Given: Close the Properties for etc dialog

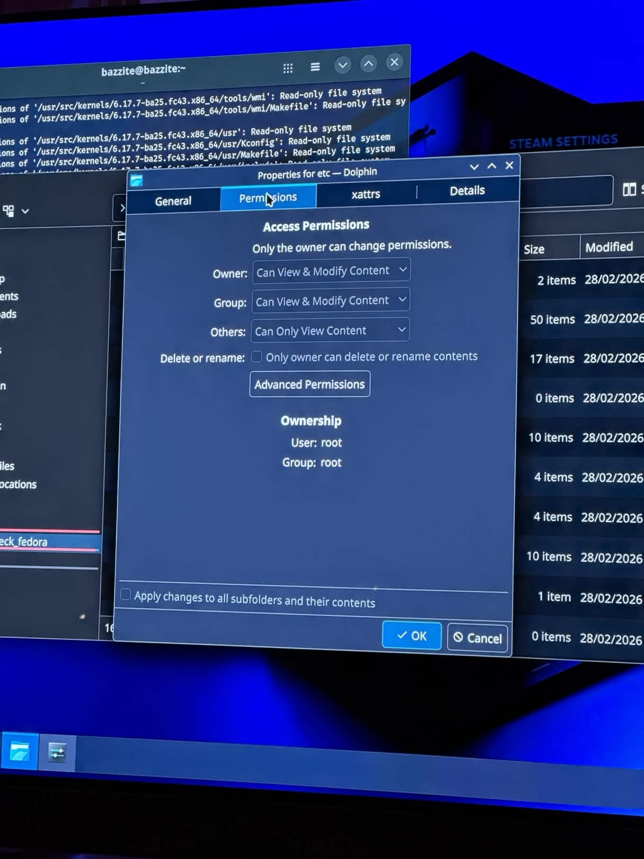Looking at the screenshot, I should point(509,165).
